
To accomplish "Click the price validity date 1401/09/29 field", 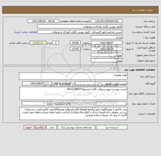I will (106, 49).
